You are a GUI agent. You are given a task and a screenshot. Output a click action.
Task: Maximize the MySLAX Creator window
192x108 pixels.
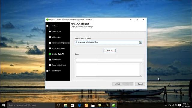(x=137, y=19)
